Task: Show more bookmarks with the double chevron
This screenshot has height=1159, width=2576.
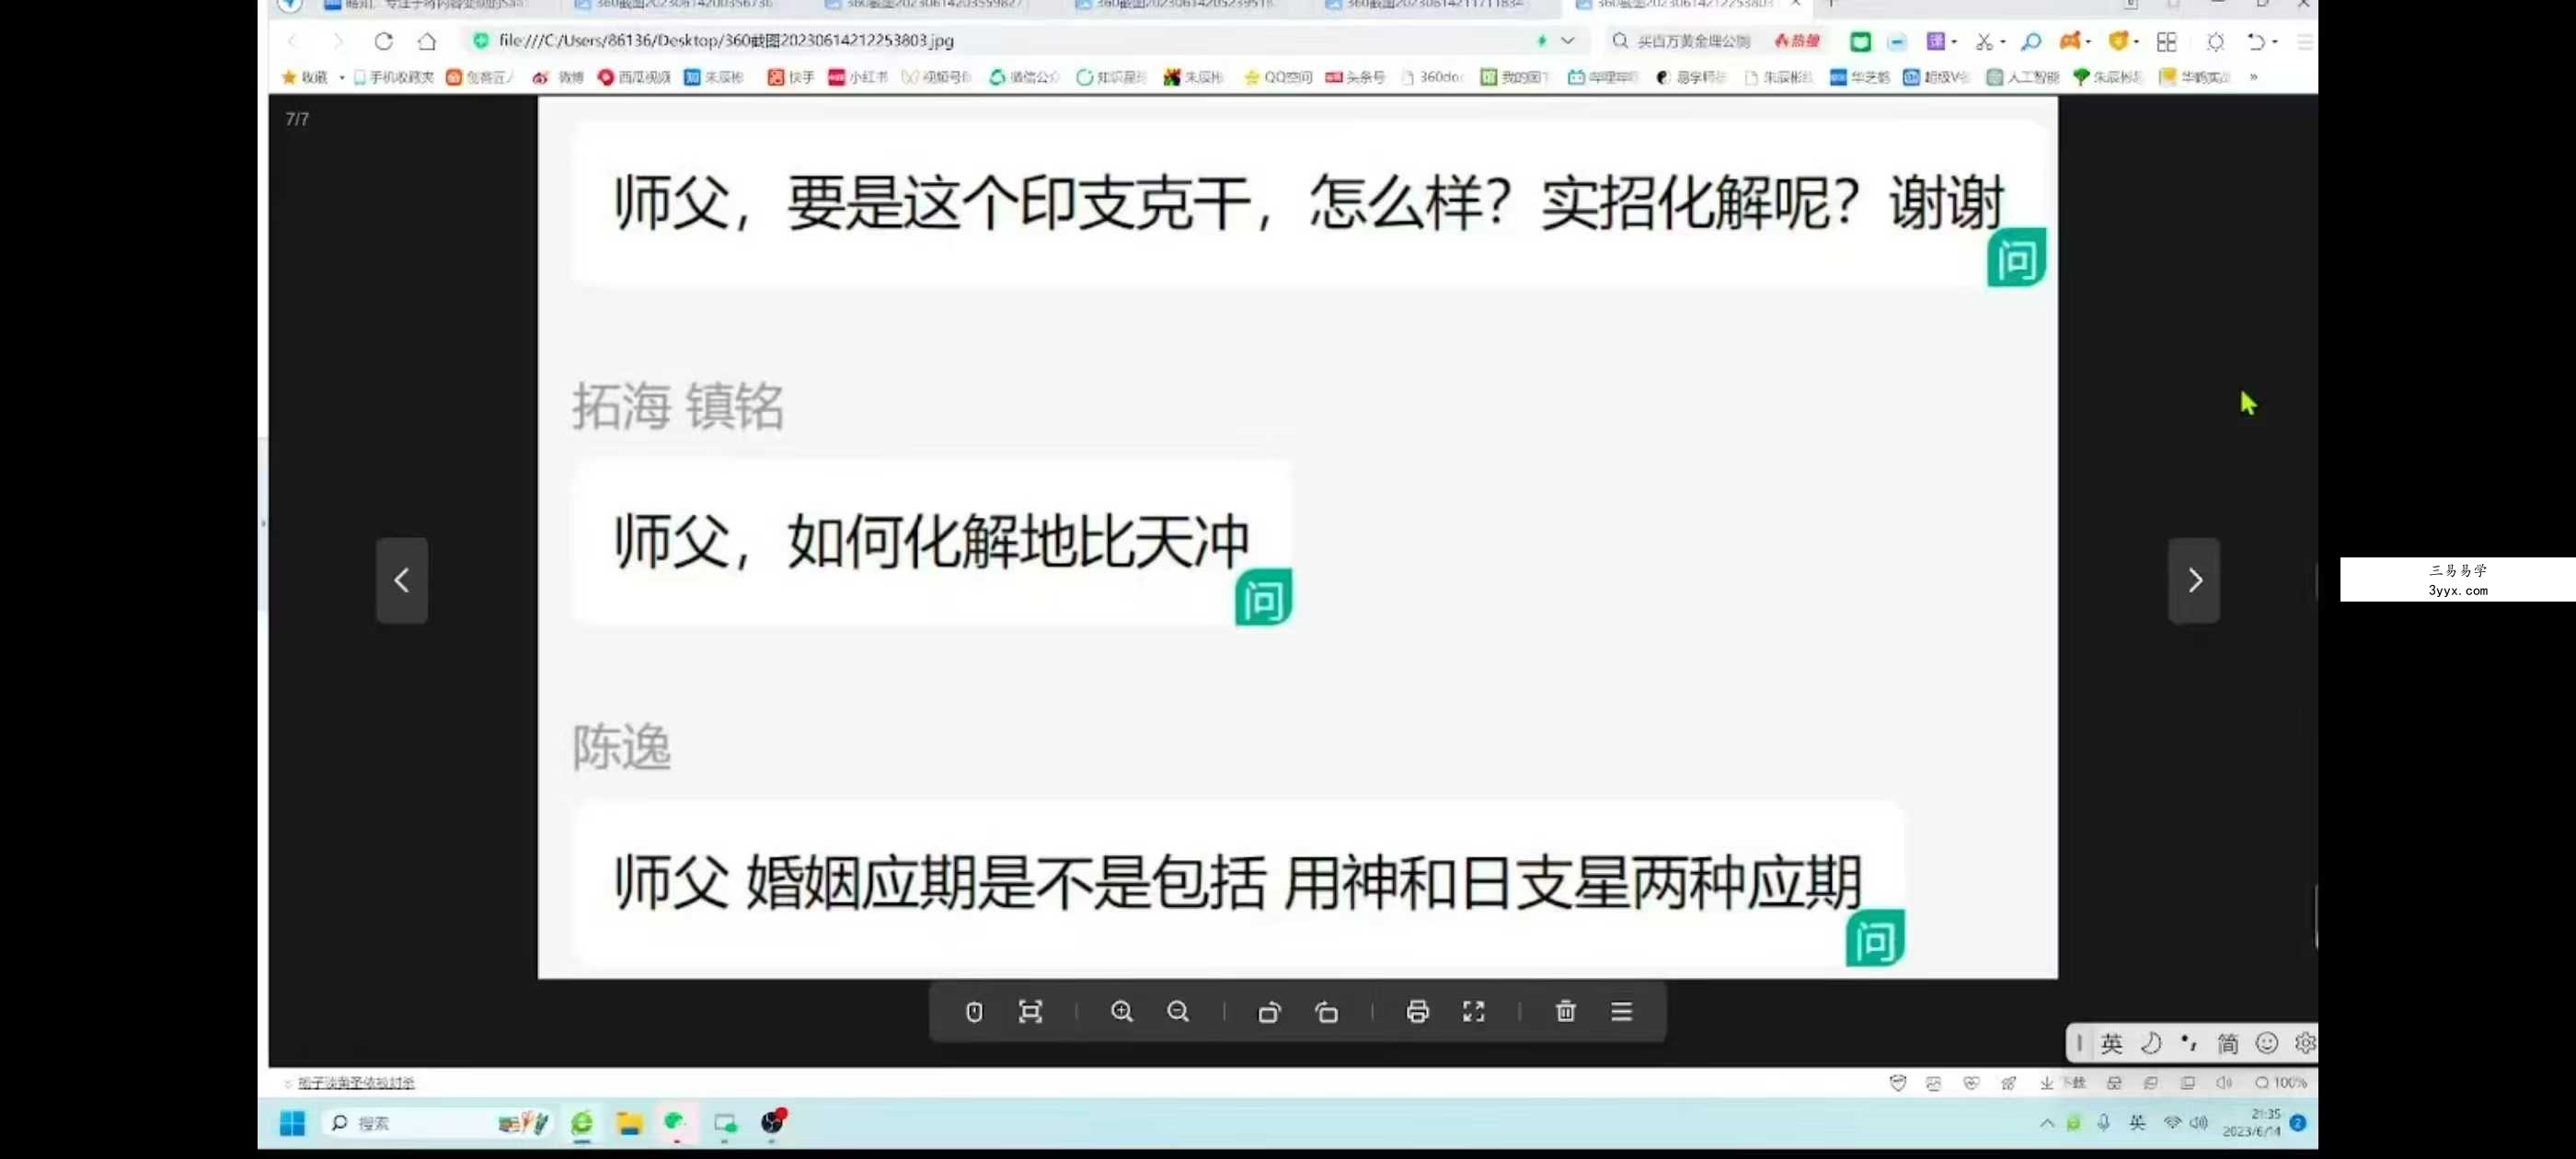Action: (x=2254, y=77)
